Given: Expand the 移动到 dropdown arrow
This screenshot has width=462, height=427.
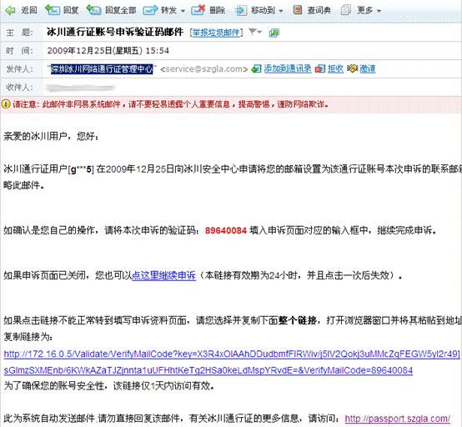Looking at the screenshot, I should point(281,11).
